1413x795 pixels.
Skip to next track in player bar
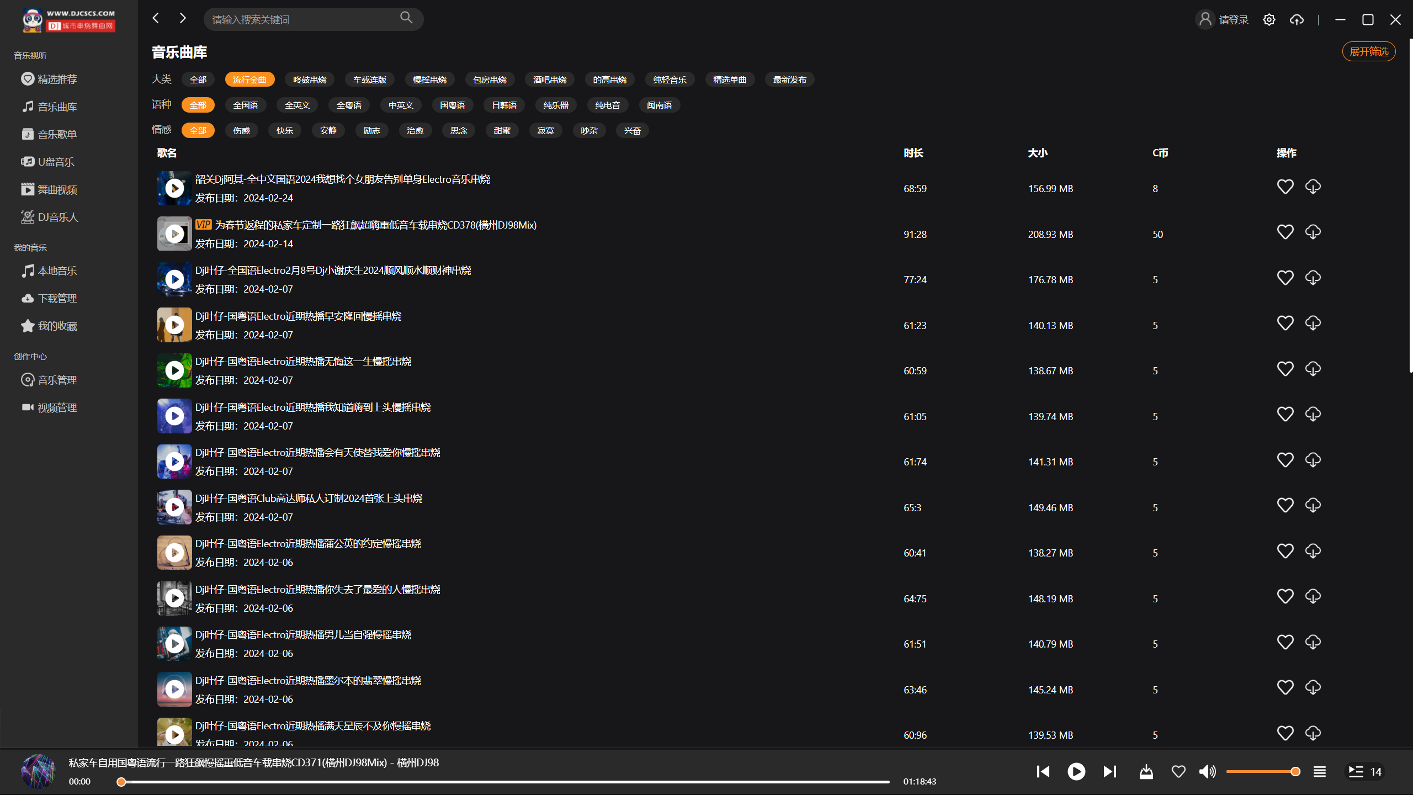tap(1109, 771)
